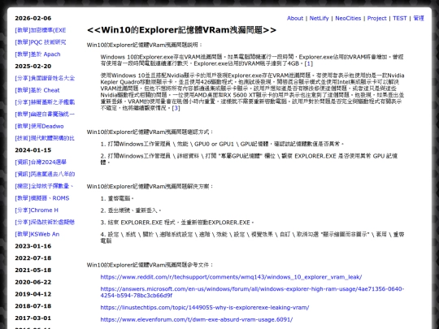Follow footnote reference [1] link
Viewport: 439px width, 329px height.
click(309, 63)
